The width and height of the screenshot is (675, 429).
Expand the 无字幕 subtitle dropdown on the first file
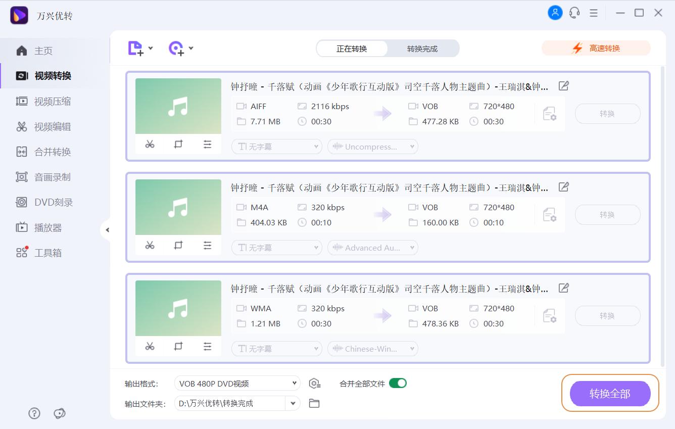click(x=276, y=147)
